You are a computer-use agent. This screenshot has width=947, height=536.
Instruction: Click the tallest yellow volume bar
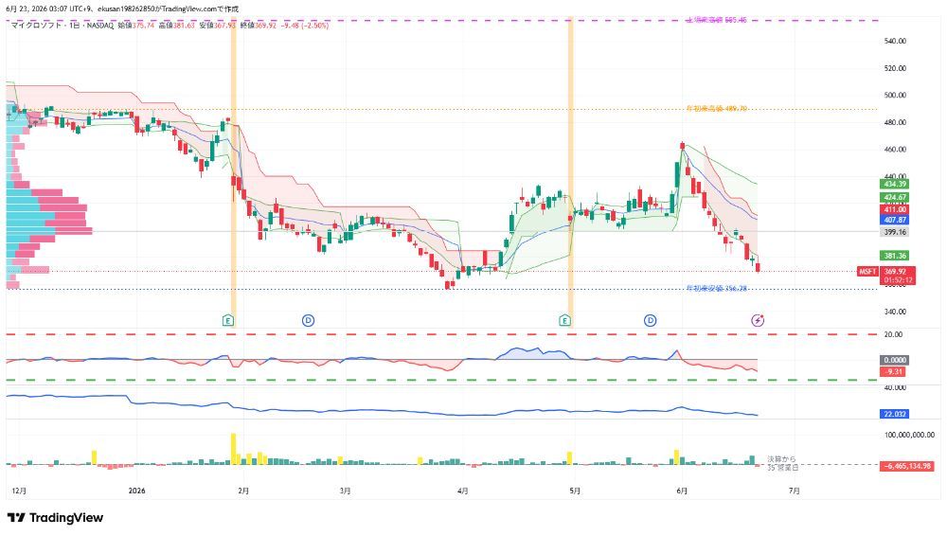point(233,448)
